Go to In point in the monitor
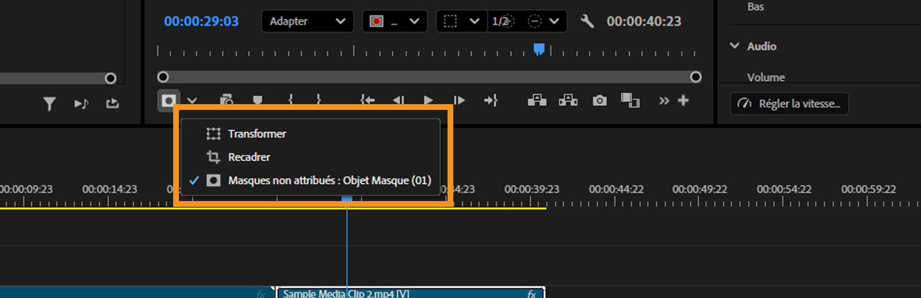Viewport: 921px width, 298px height. pos(367,100)
